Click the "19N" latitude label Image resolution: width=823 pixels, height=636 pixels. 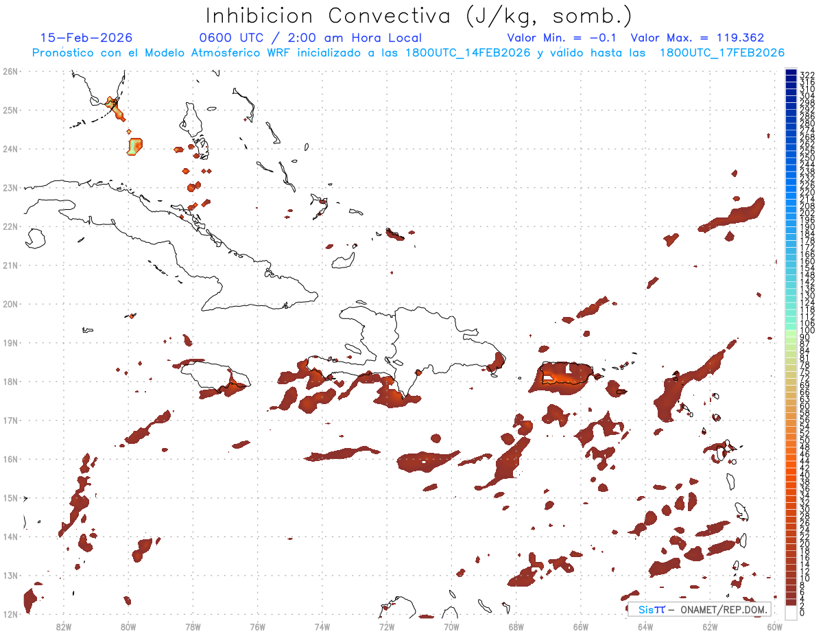click(x=10, y=342)
